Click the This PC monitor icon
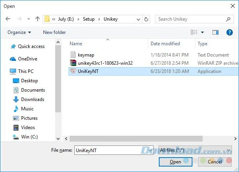 13,71
